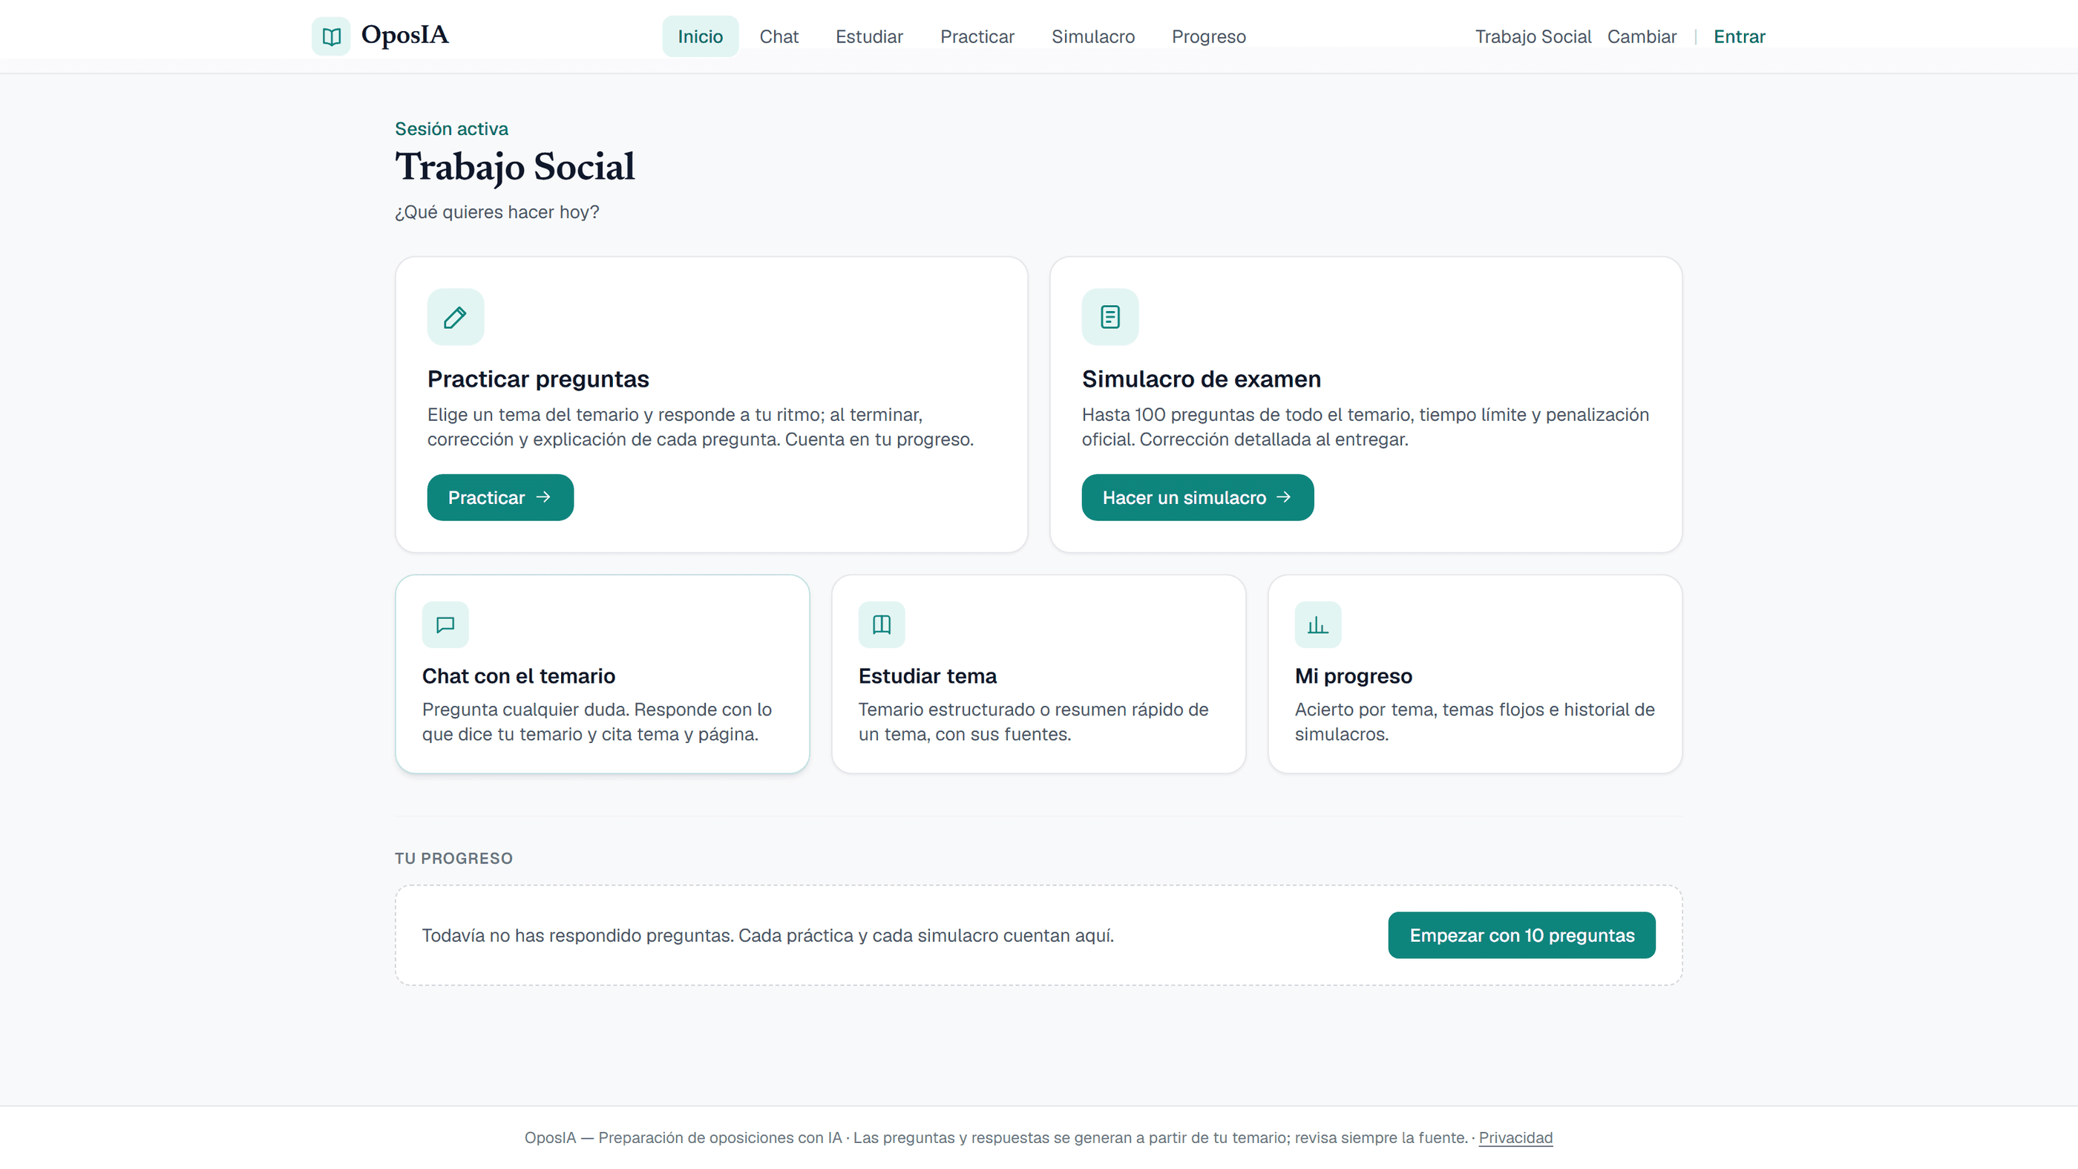Viewport: 2078px width, 1169px height.
Task: Click the chat bubble icon in Chat con el temario card
Action: [445, 624]
